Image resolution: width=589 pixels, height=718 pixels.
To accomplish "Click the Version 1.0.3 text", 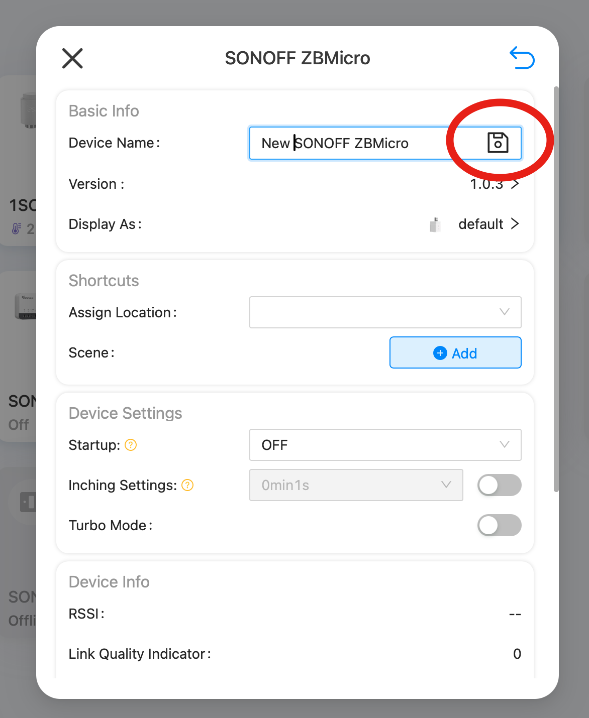I will (x=486, y=185).
